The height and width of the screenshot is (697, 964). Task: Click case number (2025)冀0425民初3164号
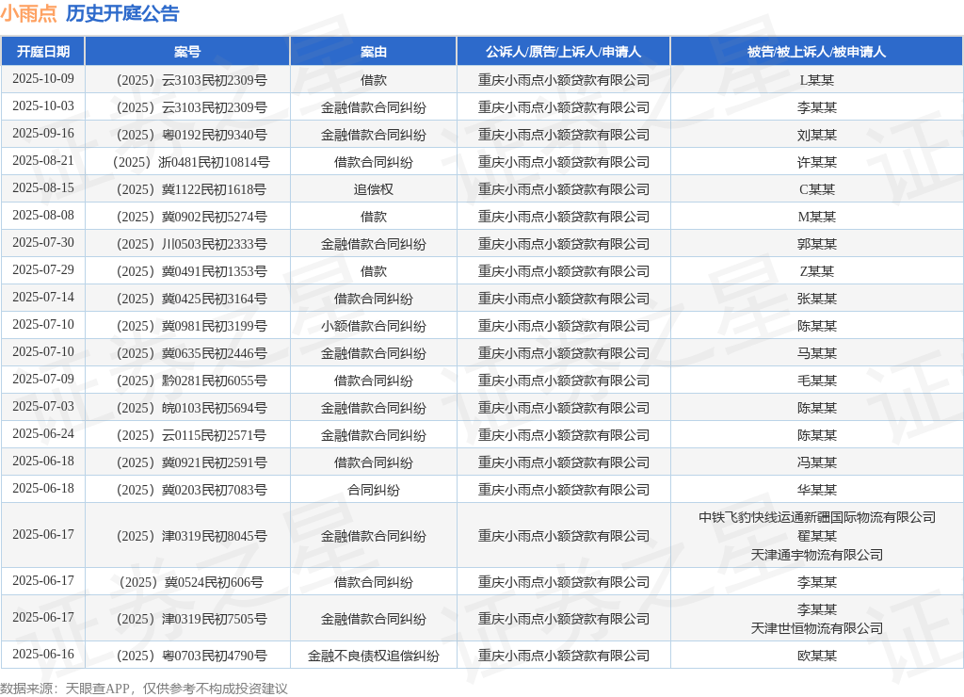[191, 299]
